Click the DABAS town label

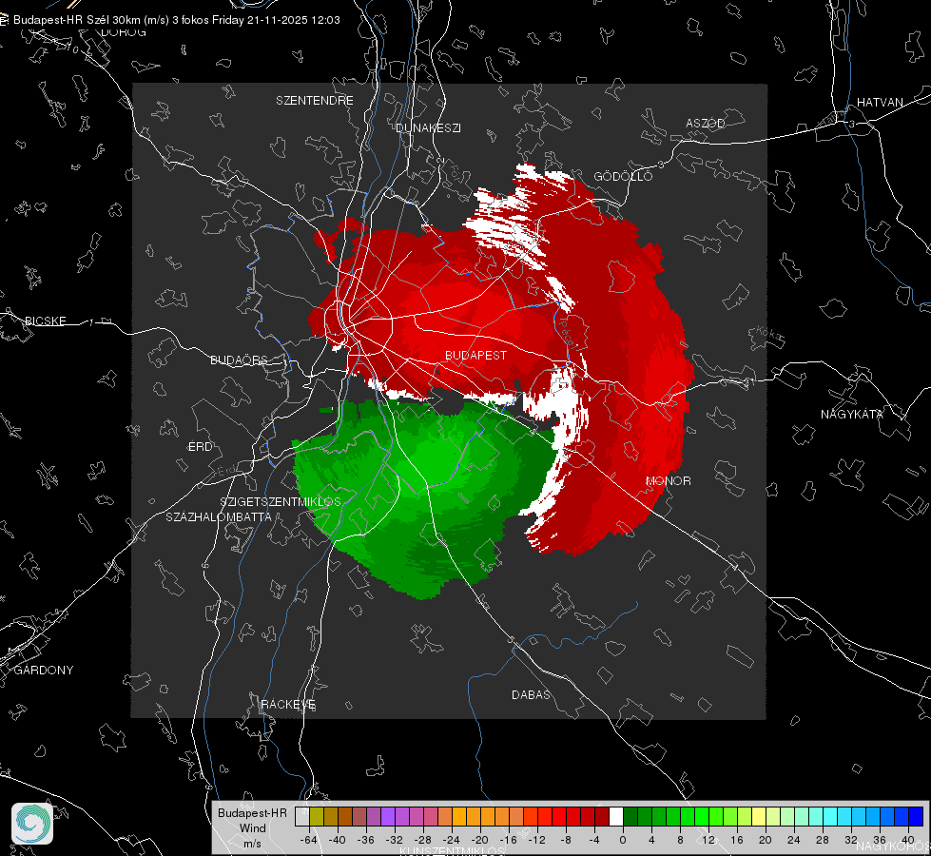(x=531, y=694)
